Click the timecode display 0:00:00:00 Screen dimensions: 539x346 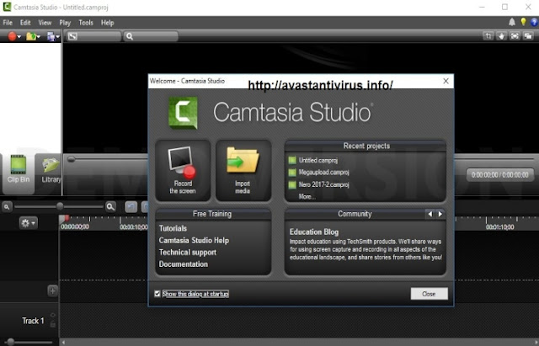(x=500, y=175)
